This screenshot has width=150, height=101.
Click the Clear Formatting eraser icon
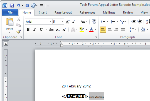[94, 22]
